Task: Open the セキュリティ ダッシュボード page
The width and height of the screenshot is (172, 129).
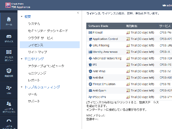Action: point(48,31)
